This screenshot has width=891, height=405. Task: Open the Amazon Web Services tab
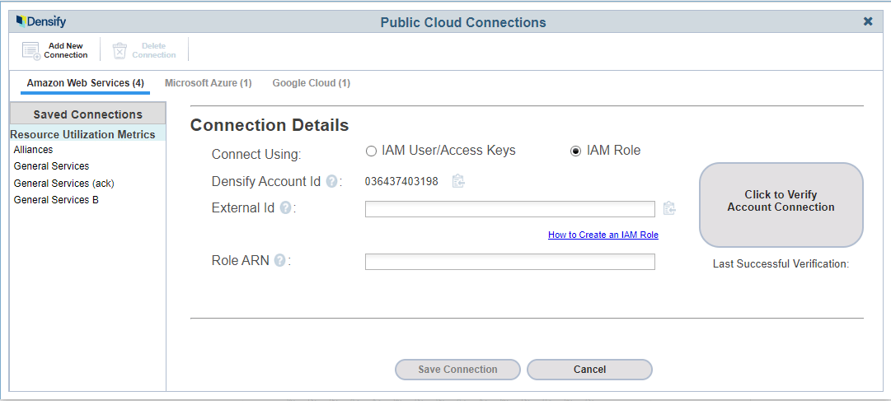click(85, 83)
